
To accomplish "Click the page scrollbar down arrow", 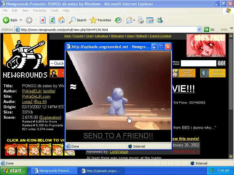I will [x=231, y=156].
